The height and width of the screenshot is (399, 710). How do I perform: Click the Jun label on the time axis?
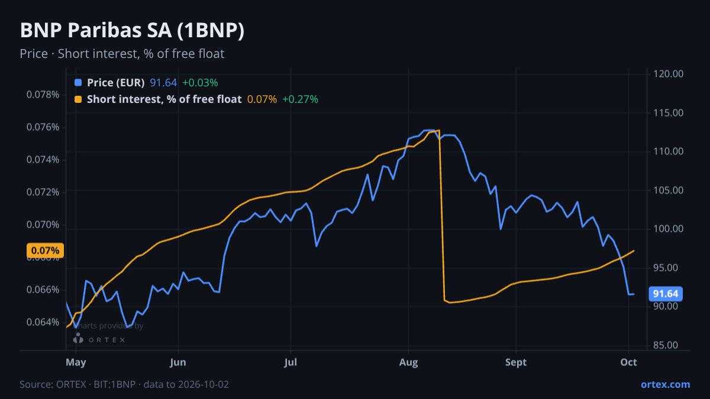(x=178, y=362)
